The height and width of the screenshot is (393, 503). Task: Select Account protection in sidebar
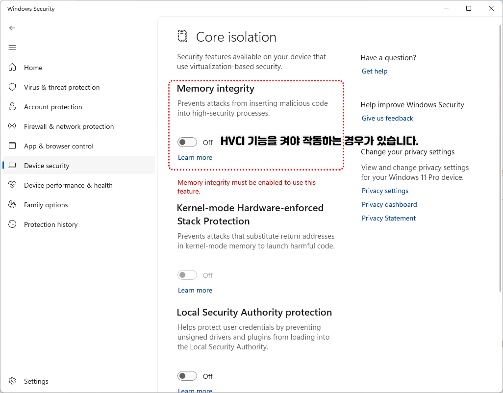[x=79, y=107]
